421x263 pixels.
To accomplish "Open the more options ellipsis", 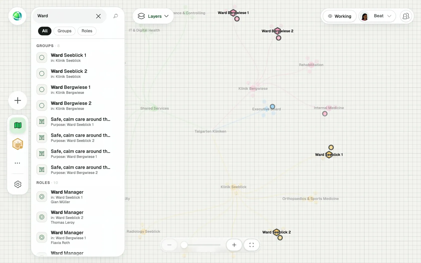I will [18, 163].
